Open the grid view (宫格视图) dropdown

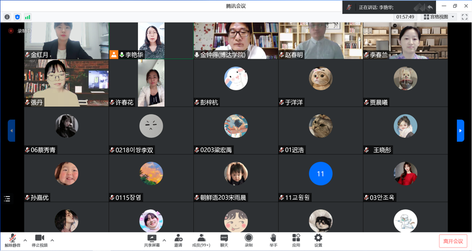tap(439, 17)
